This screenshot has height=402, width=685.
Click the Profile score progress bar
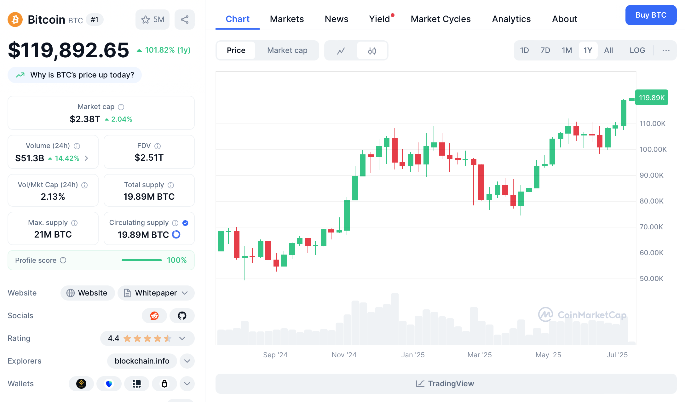[x=142, y=260]
